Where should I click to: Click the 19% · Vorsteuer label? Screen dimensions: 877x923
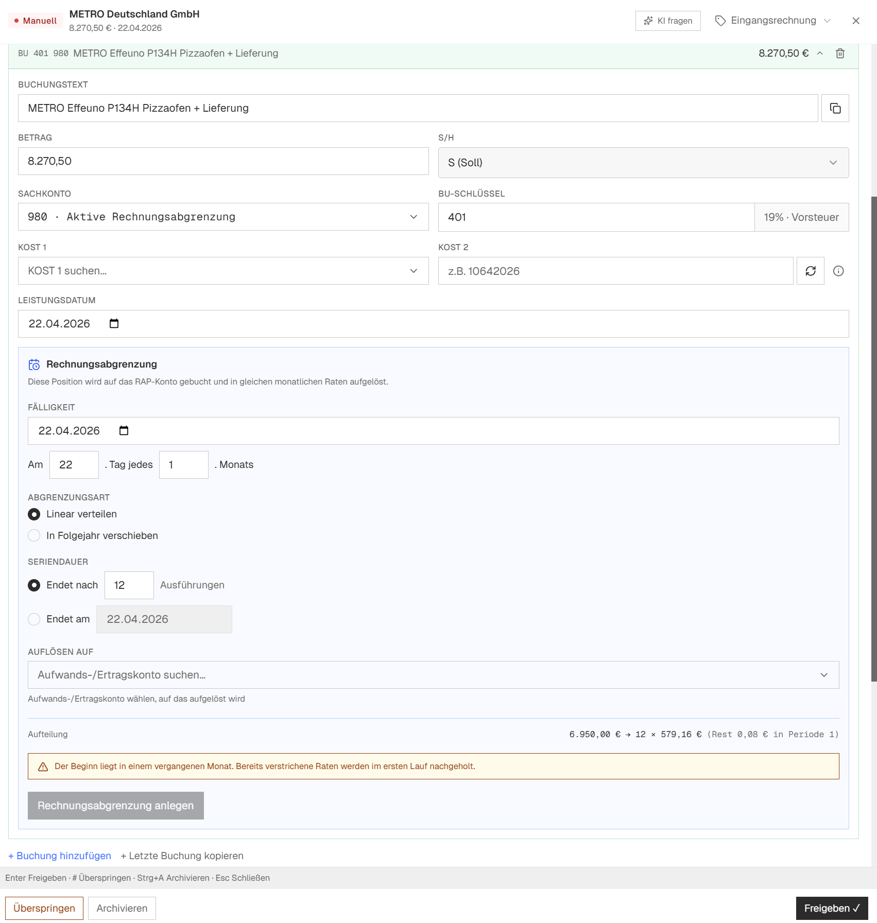[x=801, y=217]
